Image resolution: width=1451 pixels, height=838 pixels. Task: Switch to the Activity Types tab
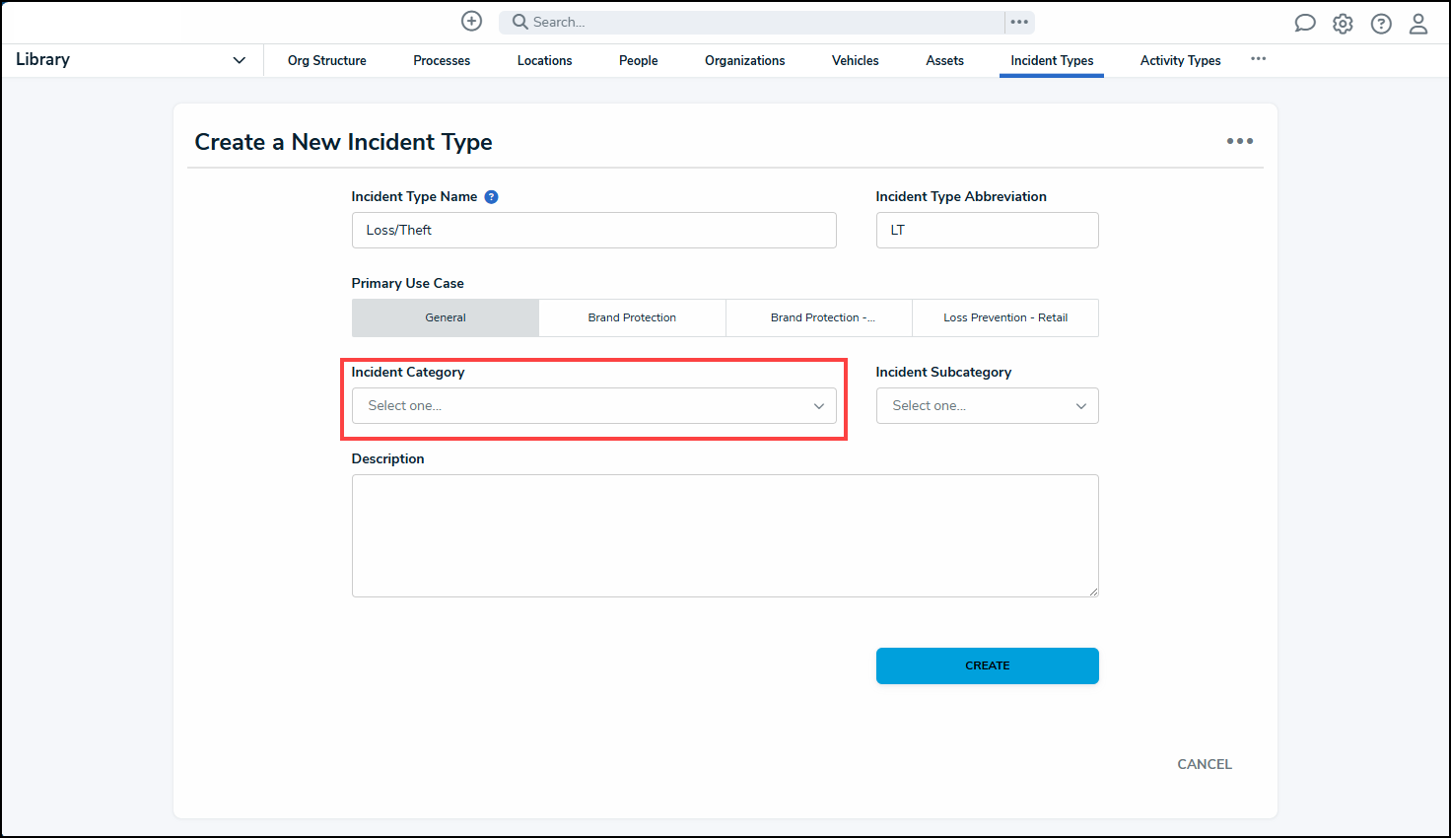coord(1180,61)
